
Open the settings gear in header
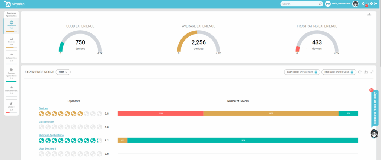point(363,4)
